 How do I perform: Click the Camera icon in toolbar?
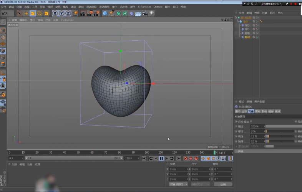tap(145, 13)
